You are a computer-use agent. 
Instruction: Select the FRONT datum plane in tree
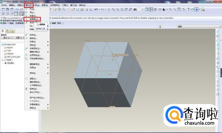(x=11, y=54)
